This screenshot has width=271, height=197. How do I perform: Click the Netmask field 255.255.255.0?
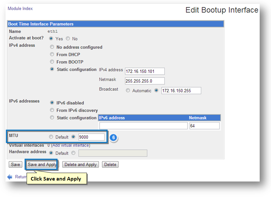[x=145, y=81]
